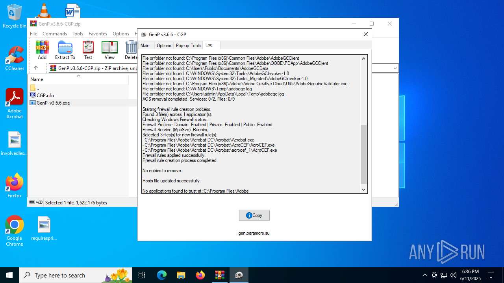Open the Windows Start menu
504x283 pixels.
tap(9, 275)
